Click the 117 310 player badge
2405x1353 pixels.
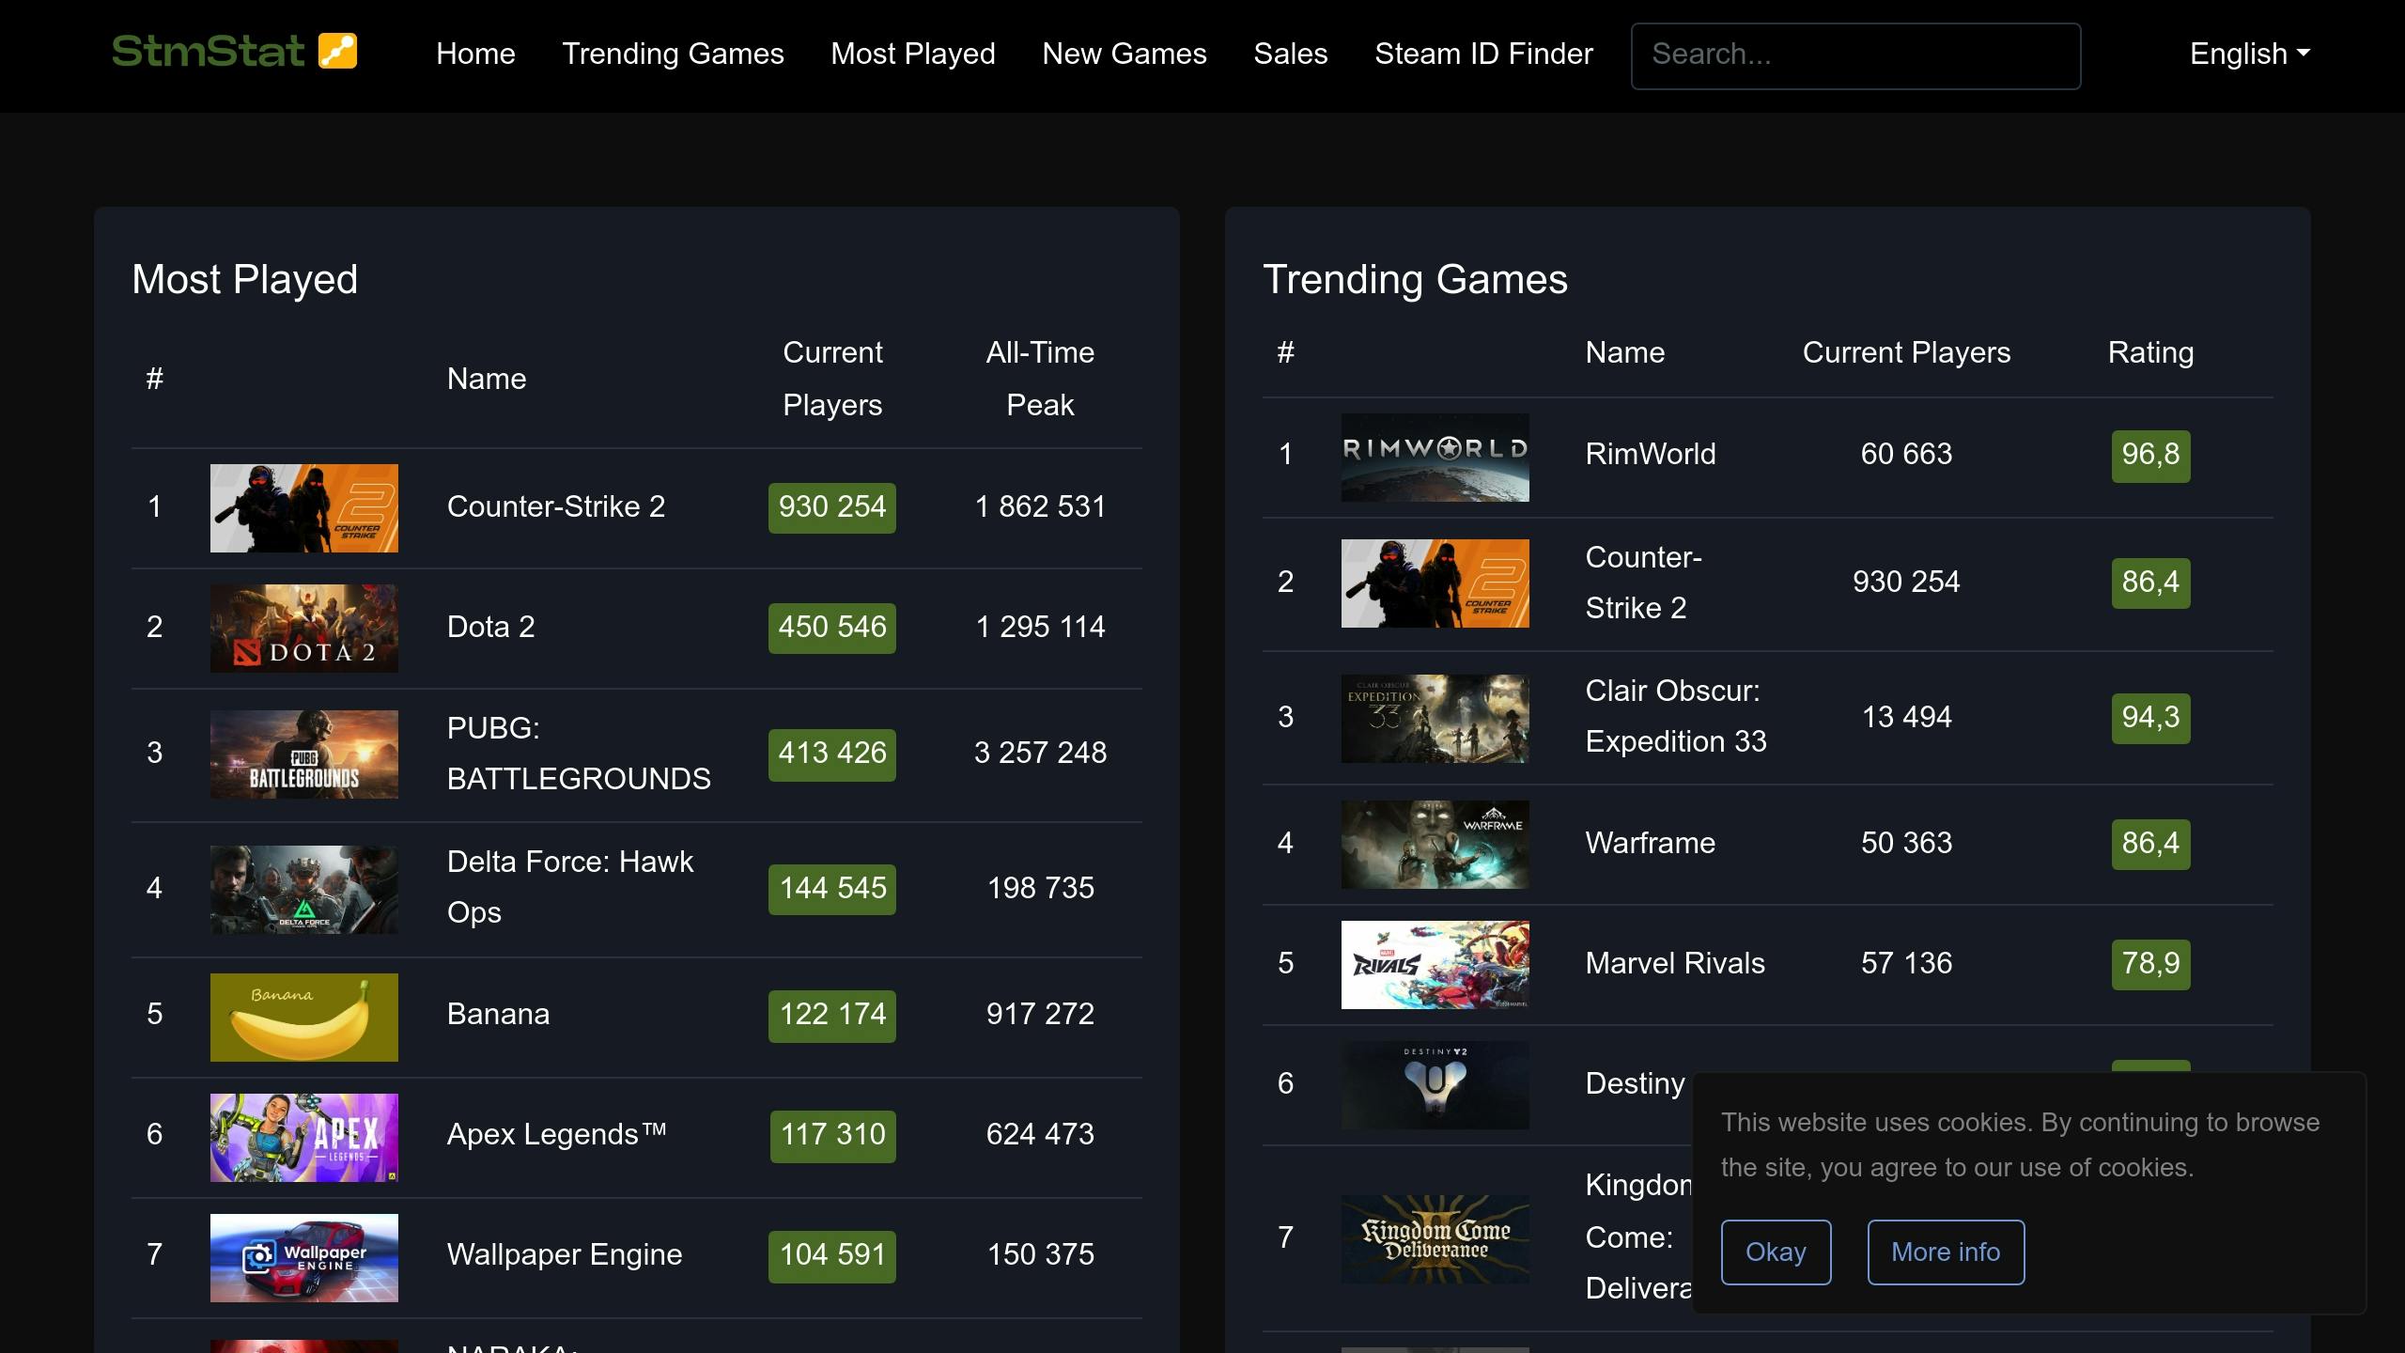pyautogui.click(x=832, y=1135)
